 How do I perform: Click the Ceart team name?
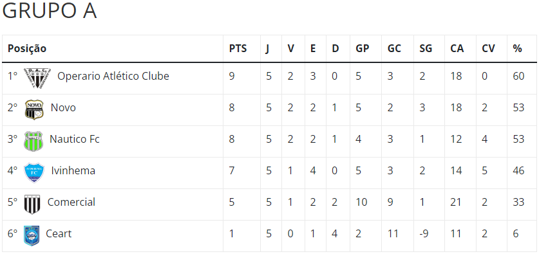point(59,233)
